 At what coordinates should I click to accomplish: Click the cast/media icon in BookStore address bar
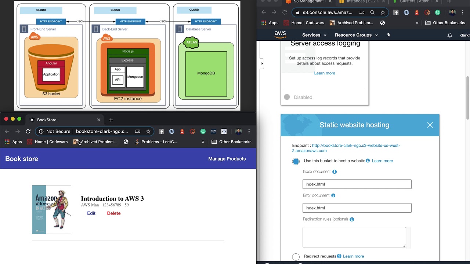tap(138, 131)
